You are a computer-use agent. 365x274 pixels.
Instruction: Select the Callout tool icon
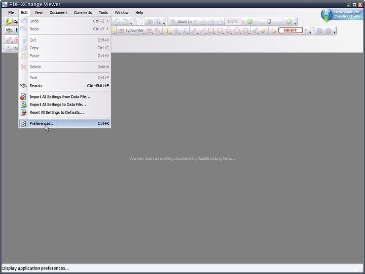pyautogui.click(x=158, y=30)
